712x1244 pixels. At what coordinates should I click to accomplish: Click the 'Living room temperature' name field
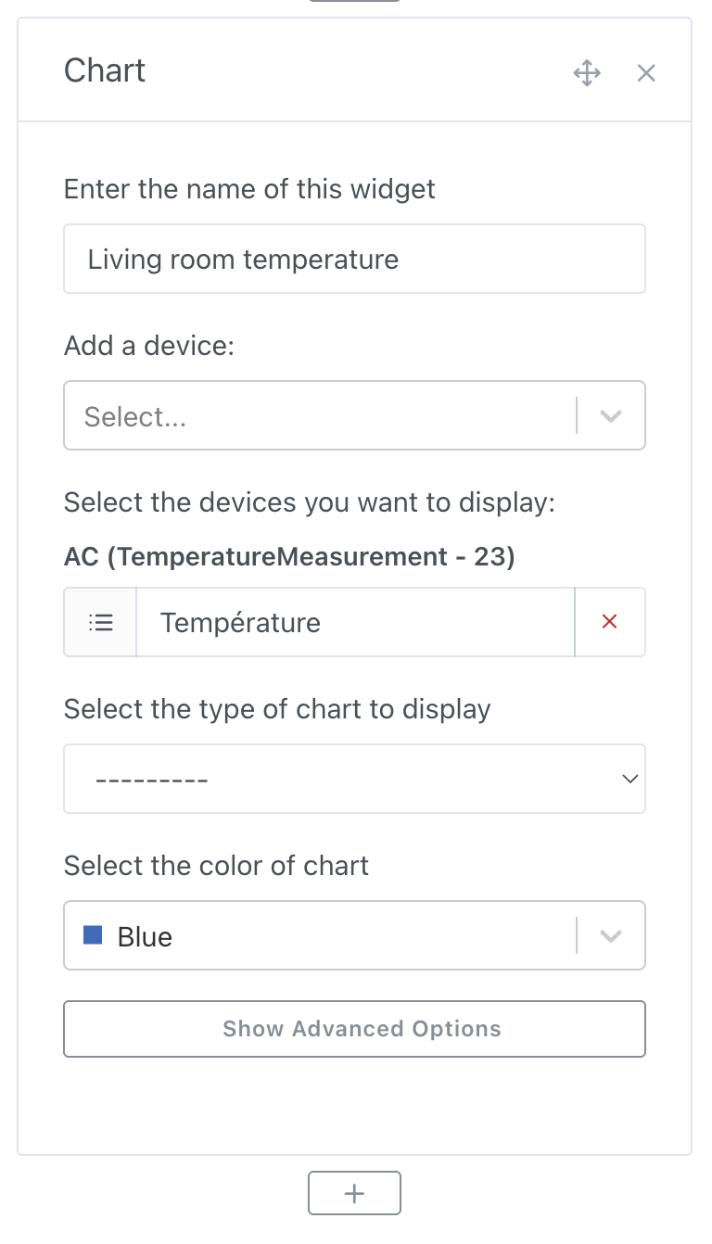pos(355,259)
